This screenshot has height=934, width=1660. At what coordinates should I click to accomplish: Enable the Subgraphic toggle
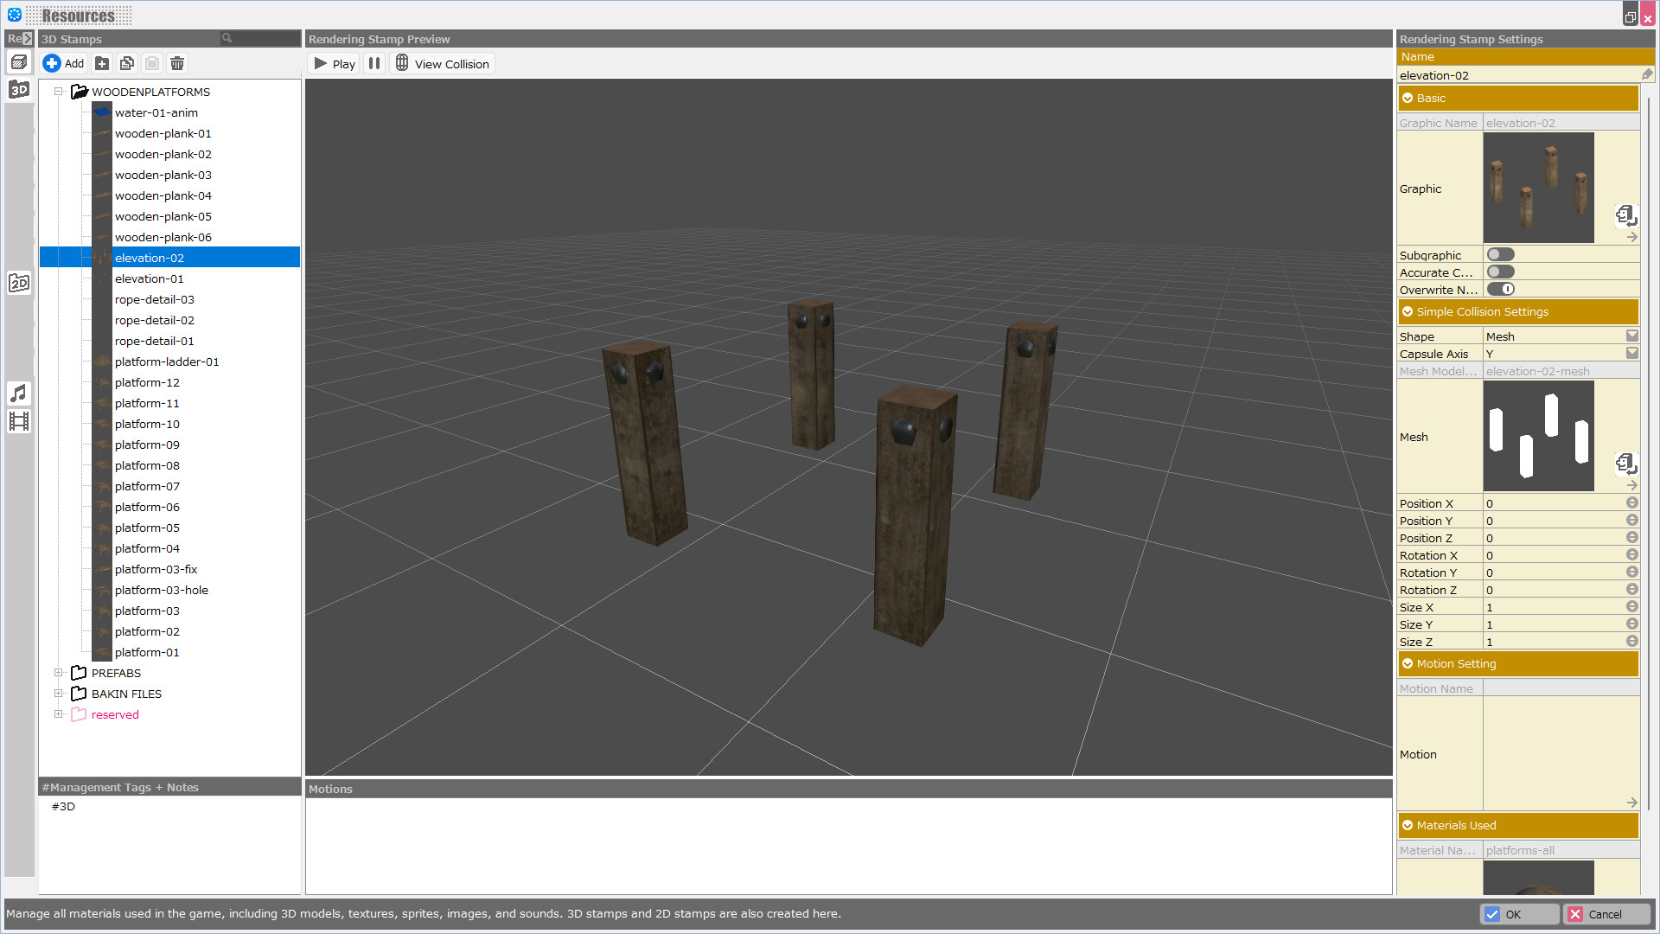pyautogui.click(x=1501, y=253)
